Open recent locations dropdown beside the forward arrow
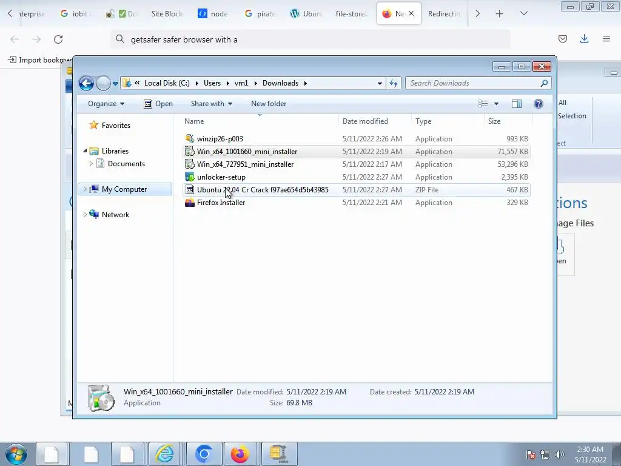This screenshot has height=466, width=621. point(115,84)
